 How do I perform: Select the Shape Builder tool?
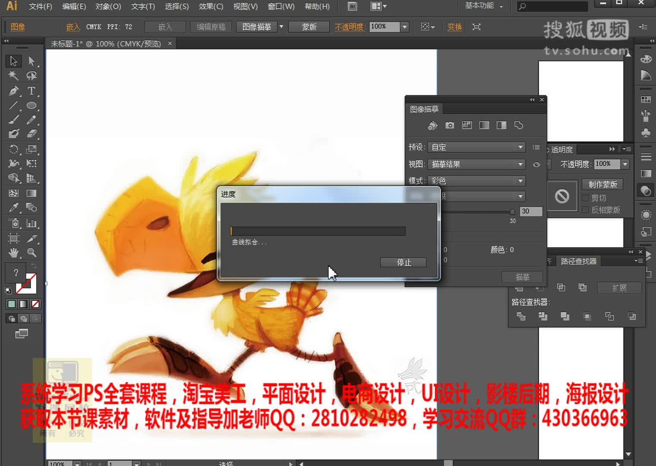coord(13,178)
